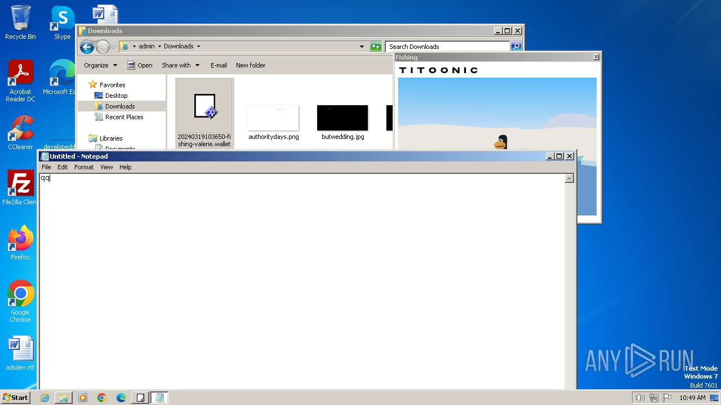Viewport: 721px width, 405px height.
Task: Click inside the Notepad text area
Action: point(302,281)
